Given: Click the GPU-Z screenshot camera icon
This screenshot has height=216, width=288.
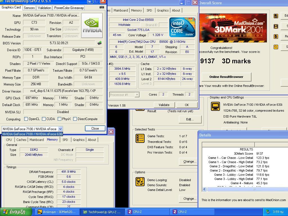Looking at the screenshot, I should click(102, 7).
